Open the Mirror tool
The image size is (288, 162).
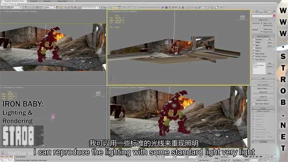(x=101, y=8)
